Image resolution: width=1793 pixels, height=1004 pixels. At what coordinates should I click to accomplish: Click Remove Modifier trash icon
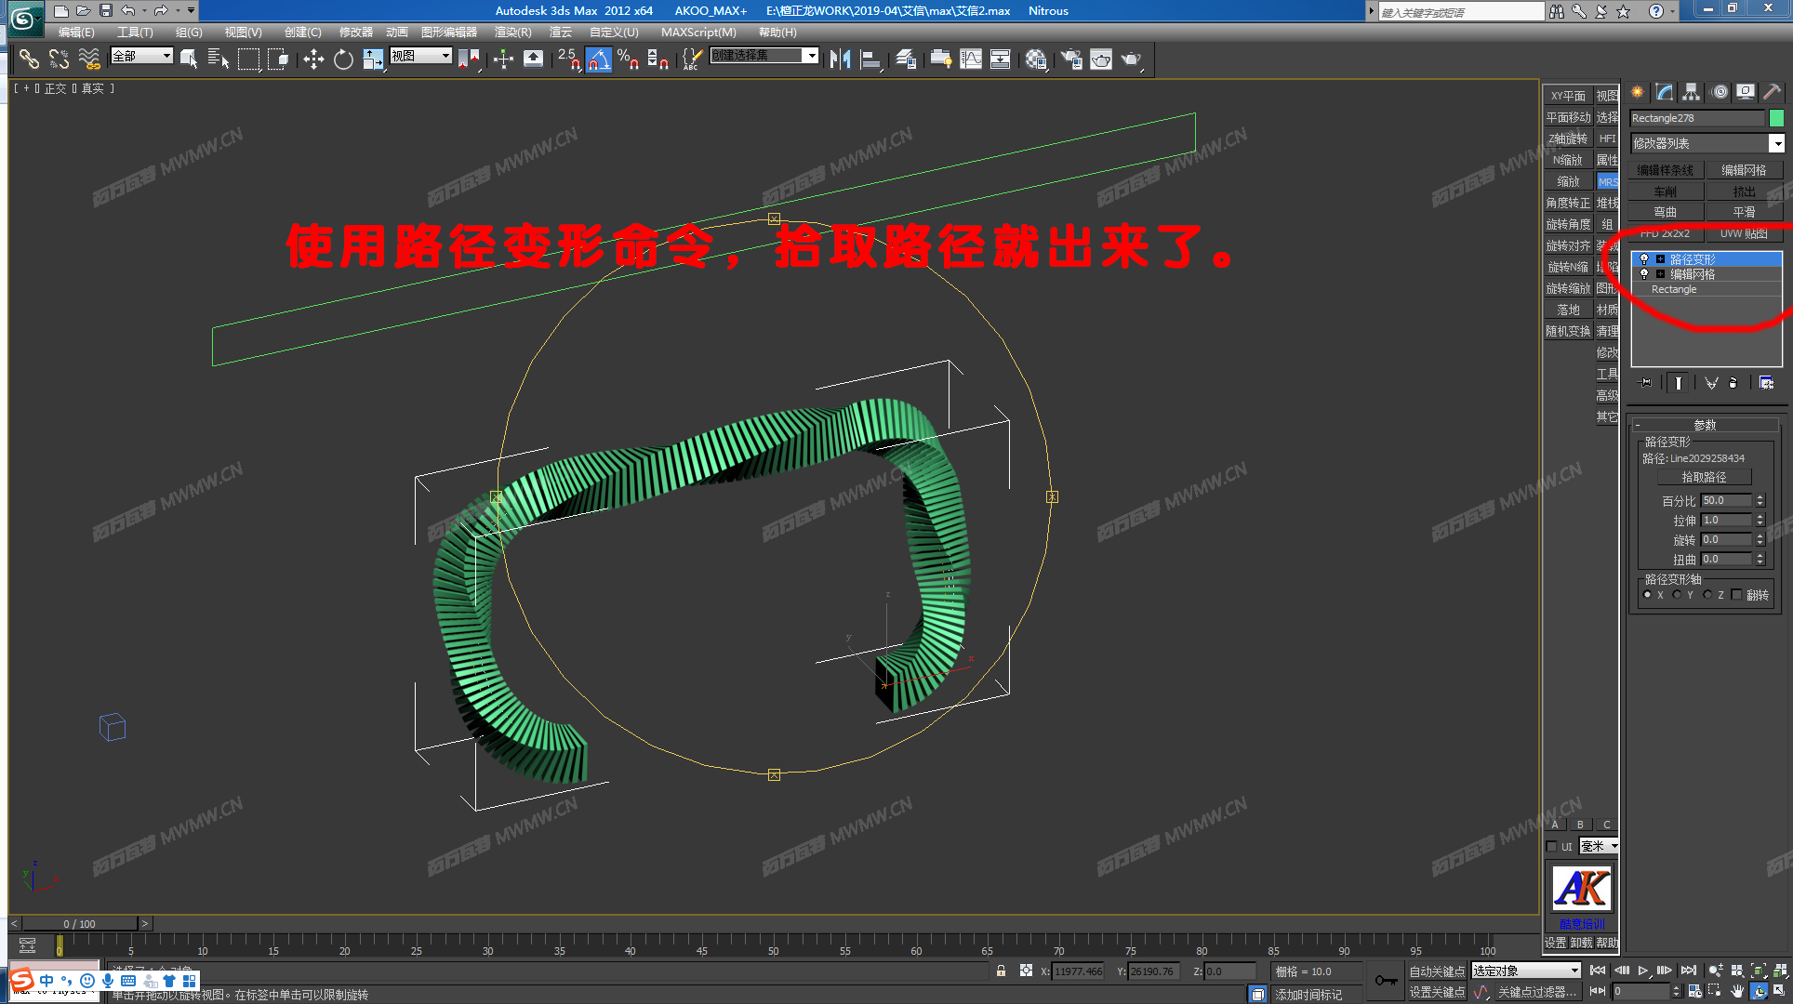pyautogui.click(x=1733, y=383)
